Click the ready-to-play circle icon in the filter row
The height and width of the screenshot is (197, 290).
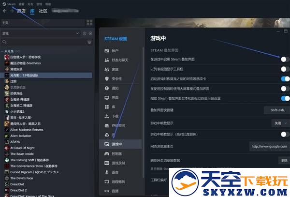pos(90,33)
